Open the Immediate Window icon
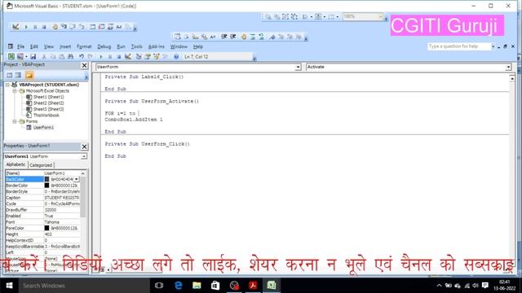The height and width of the screenshot is (293, 522). coord(101,27)
